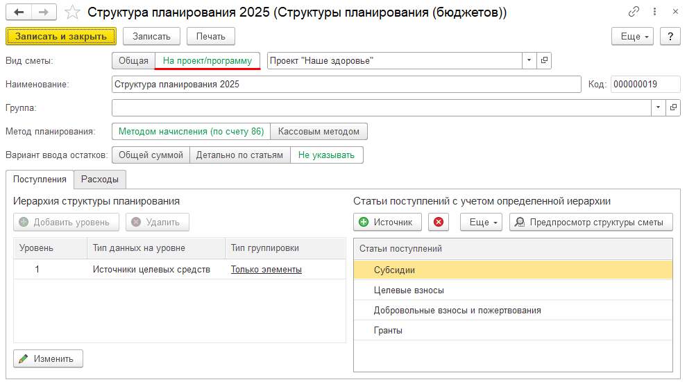Viewport: 687px width, 382px height.
Task: Click the Записать button
Action: coord(151,36)
